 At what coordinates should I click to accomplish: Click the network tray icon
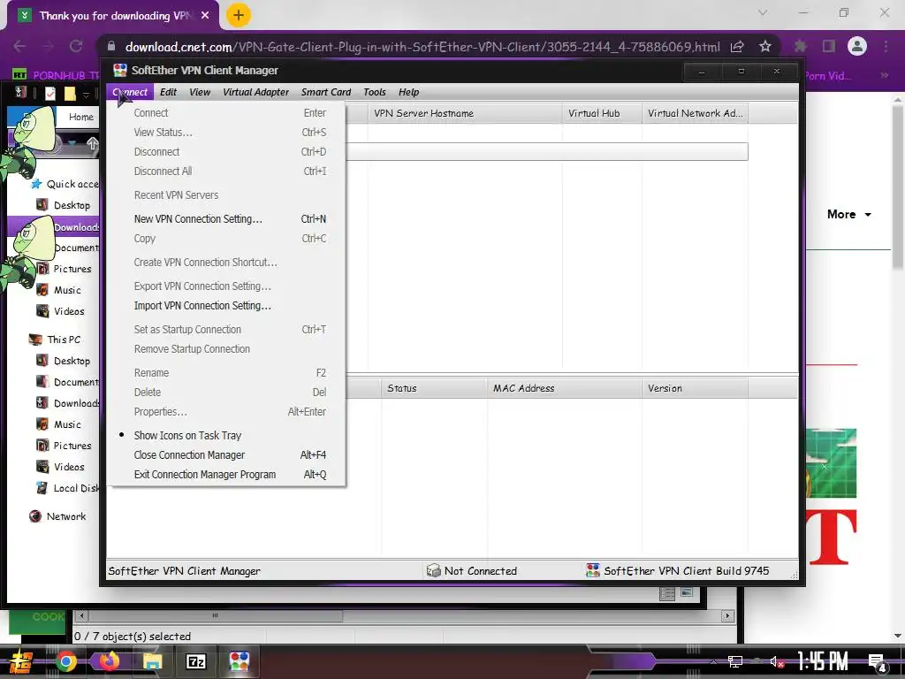click(734, 661)
